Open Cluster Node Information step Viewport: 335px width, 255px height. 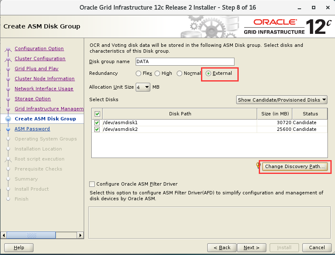[x=45, y=79]
